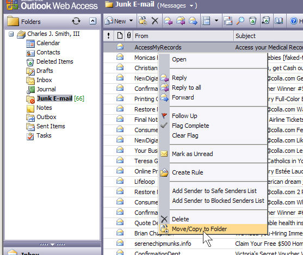Select the AccessMyRecords message
The height and width of the screenshot is (255, 303).
point(203,47)
